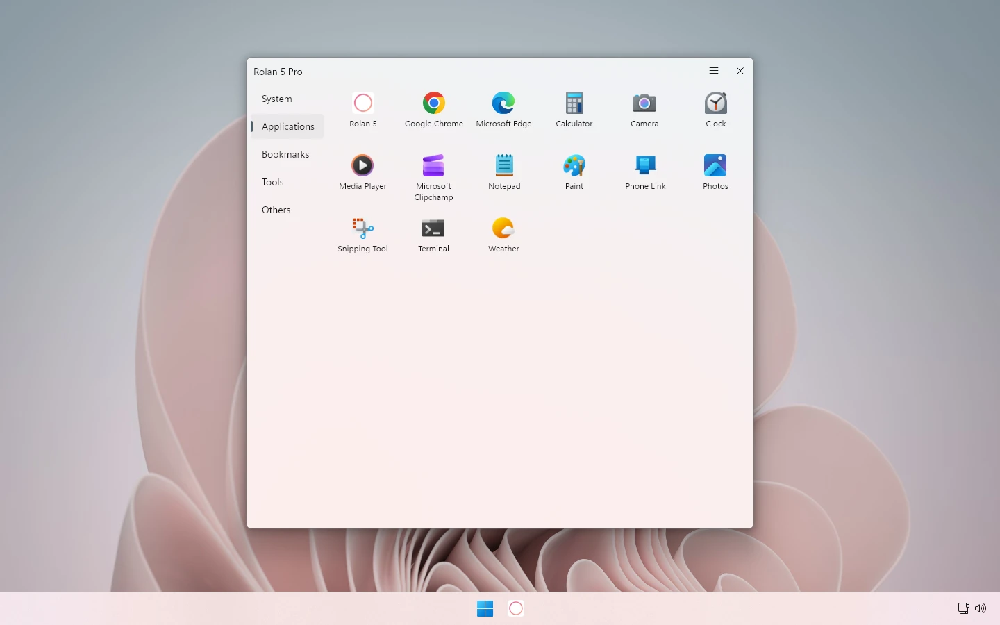Open the Bookmarks group
Image resolution: width=1000 pixels, height=625 pixels.
click(x=287, y=154)
